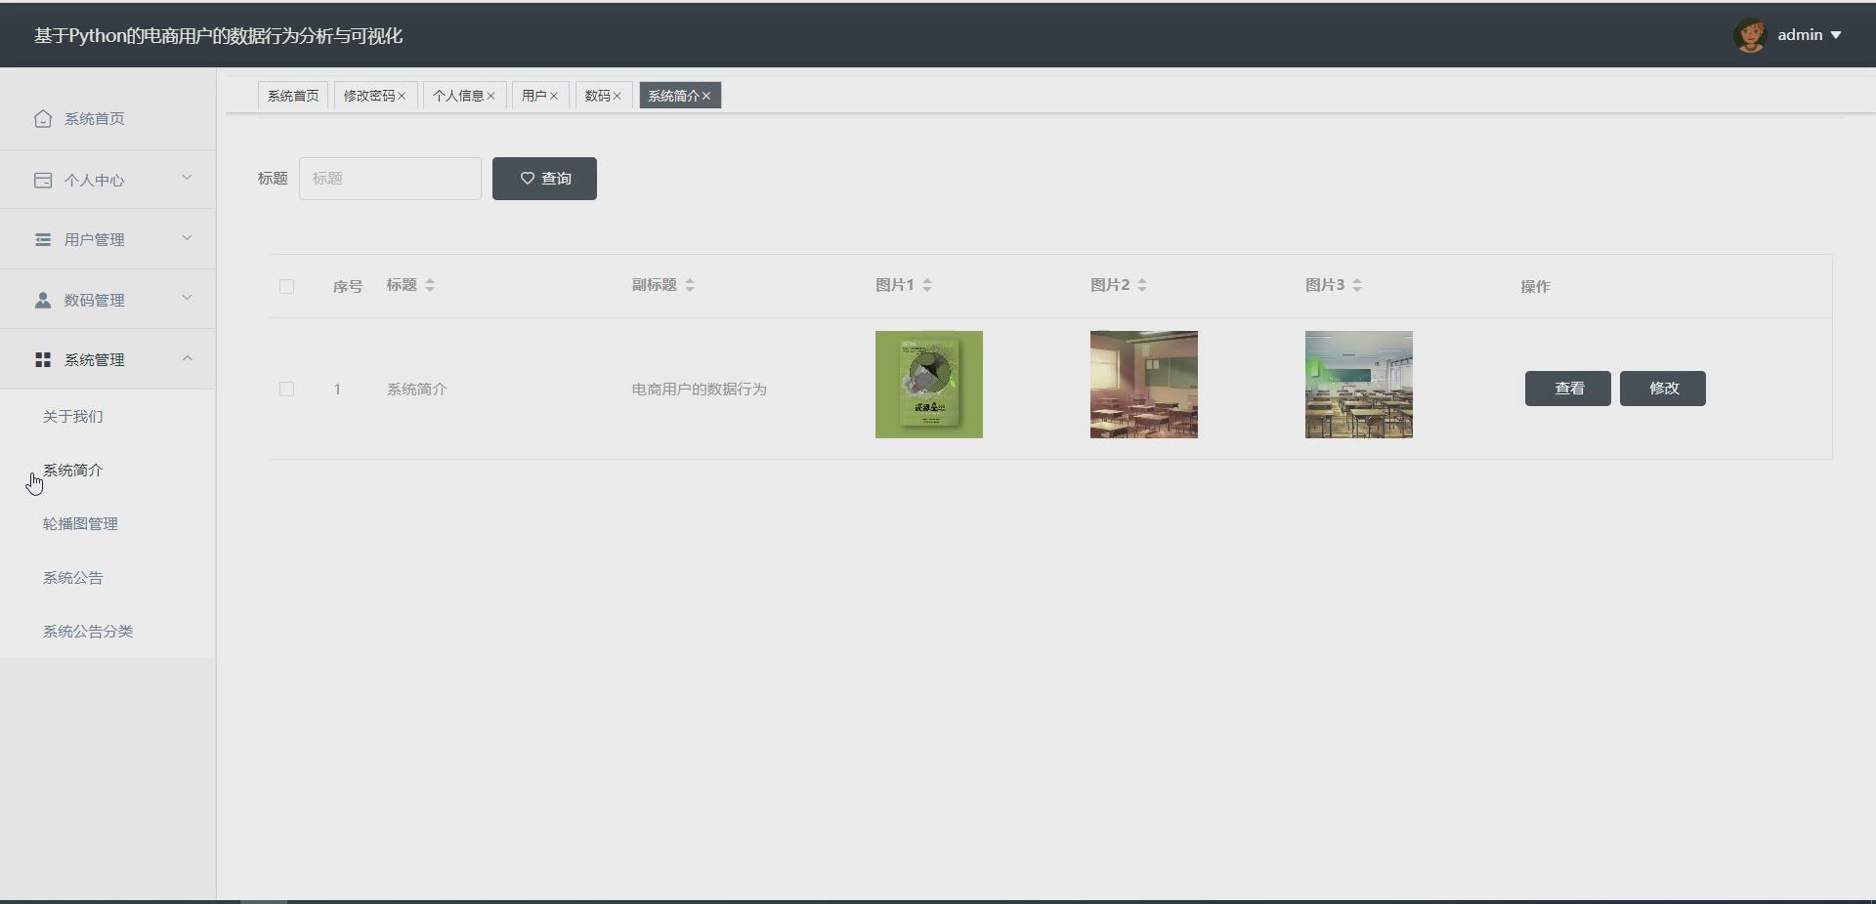1876x904 pixels.
Task: Click the page title 基于Python的电商用户的数据行为分析与可视化
Action: [219, 36]
